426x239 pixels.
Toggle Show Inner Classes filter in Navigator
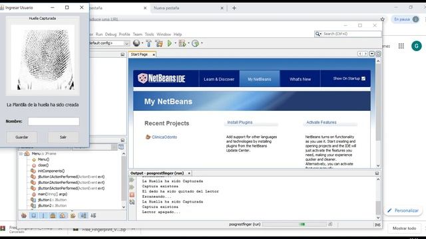[x=63, y=216]
